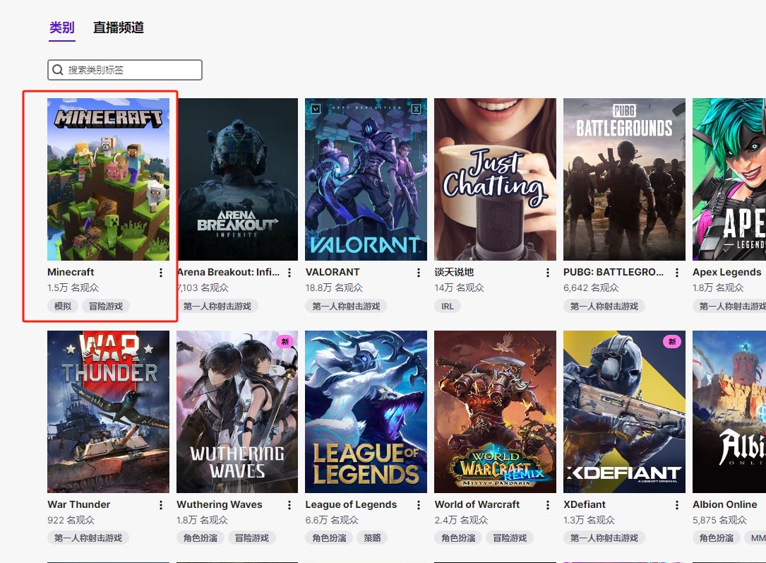Open the Albion Online cover art
The width and height of the screenshot is (766, 563).
[729, 412]
